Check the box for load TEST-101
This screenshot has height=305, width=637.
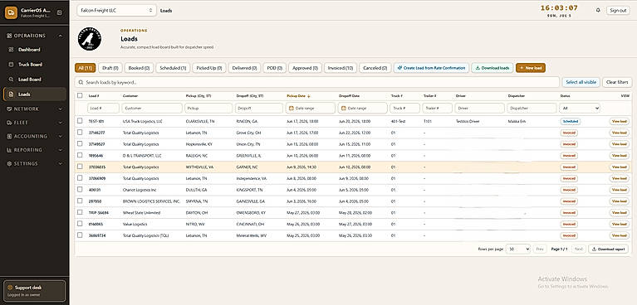80,121
